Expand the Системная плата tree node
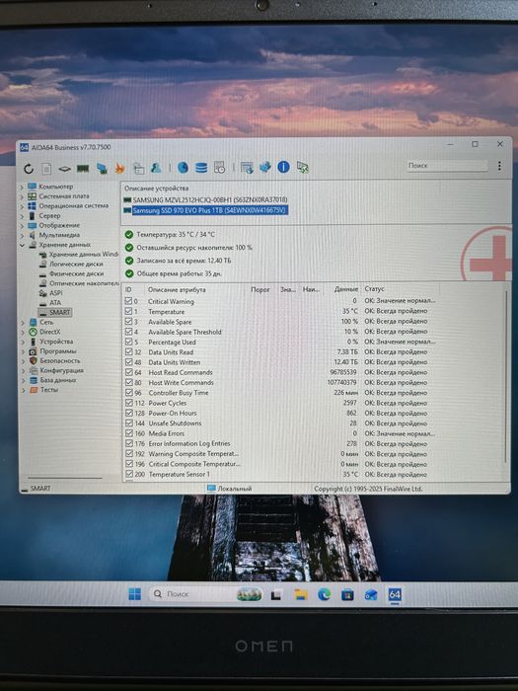The width and height of the screenshot is (518, 691). coord(22,196)
